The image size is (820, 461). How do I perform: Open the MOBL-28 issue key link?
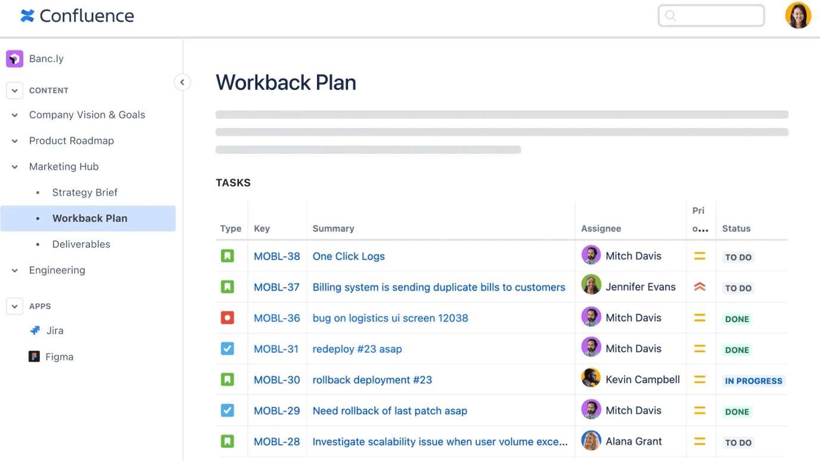click(277, 441)
